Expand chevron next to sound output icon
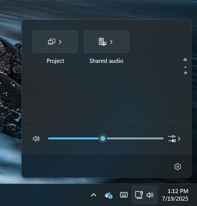 coord(179,139)
